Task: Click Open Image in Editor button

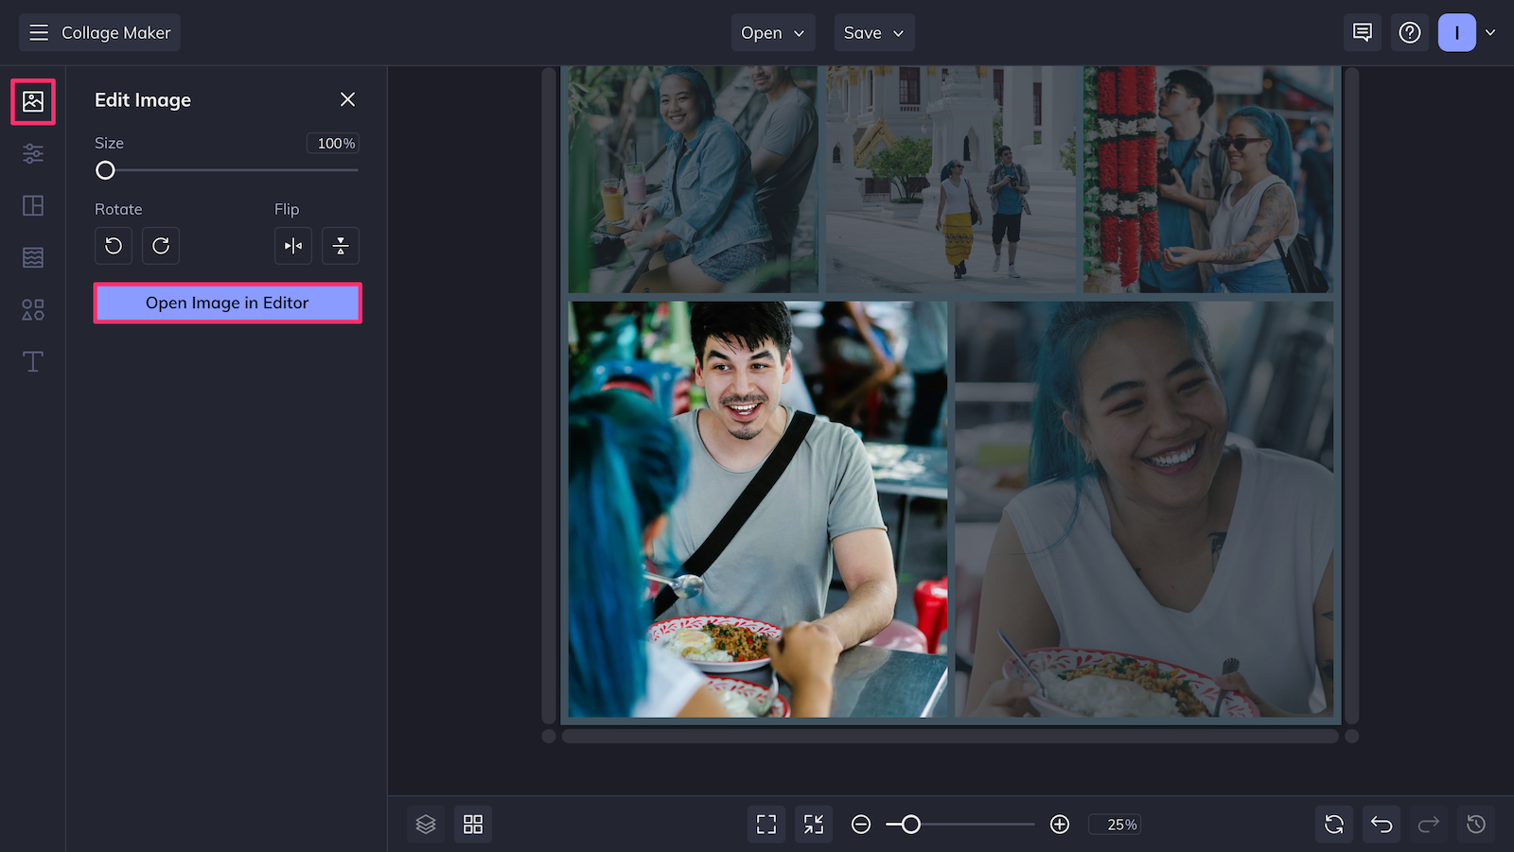Action: (227, 303)
